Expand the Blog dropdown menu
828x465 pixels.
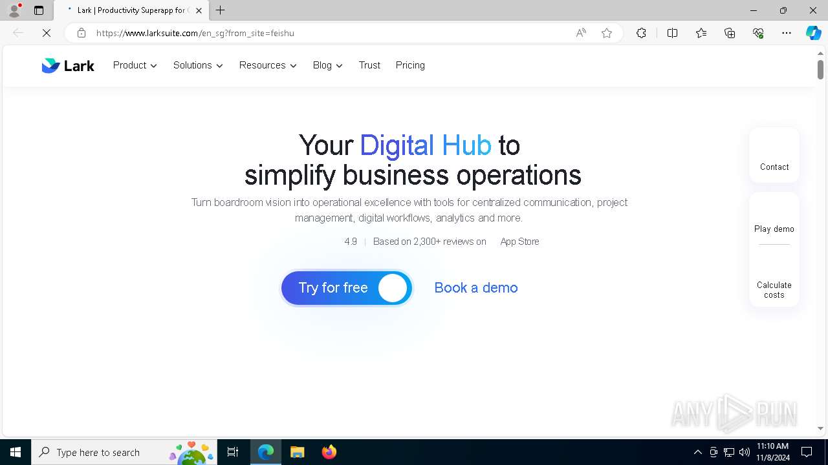[x=328, y=65]
